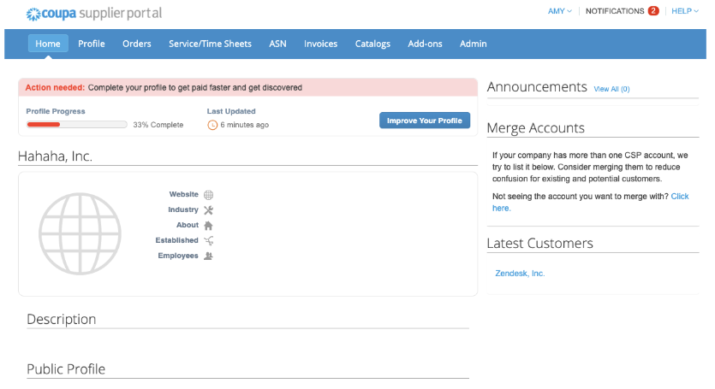
Task: Click the globe icon next to Website
Action: click(x=208, y=195)
